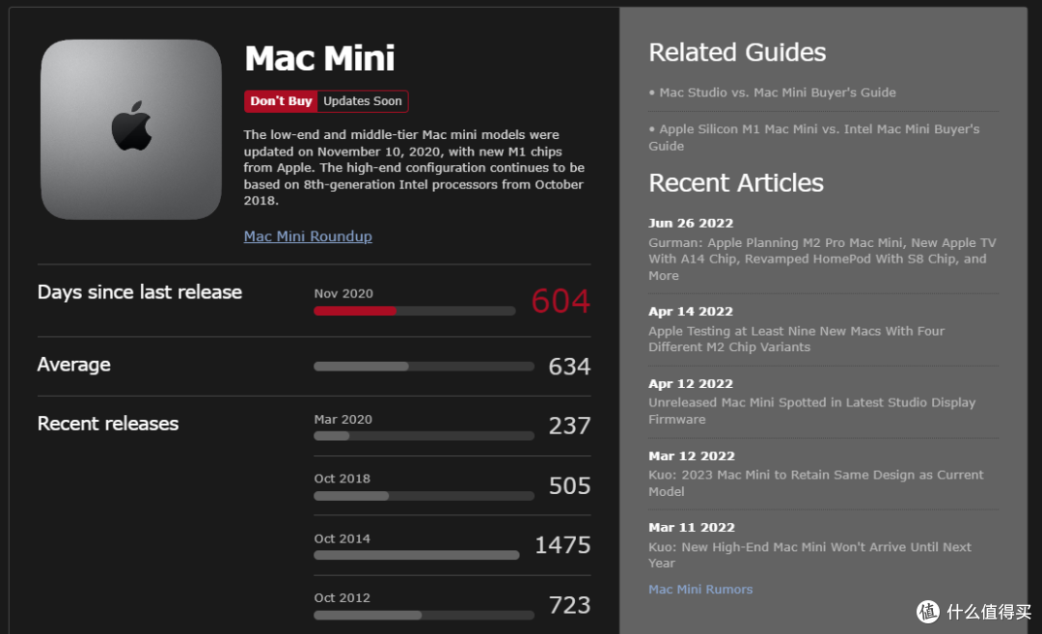
Task: Click the Nov 2020 date label
Action: click(343, 293)
